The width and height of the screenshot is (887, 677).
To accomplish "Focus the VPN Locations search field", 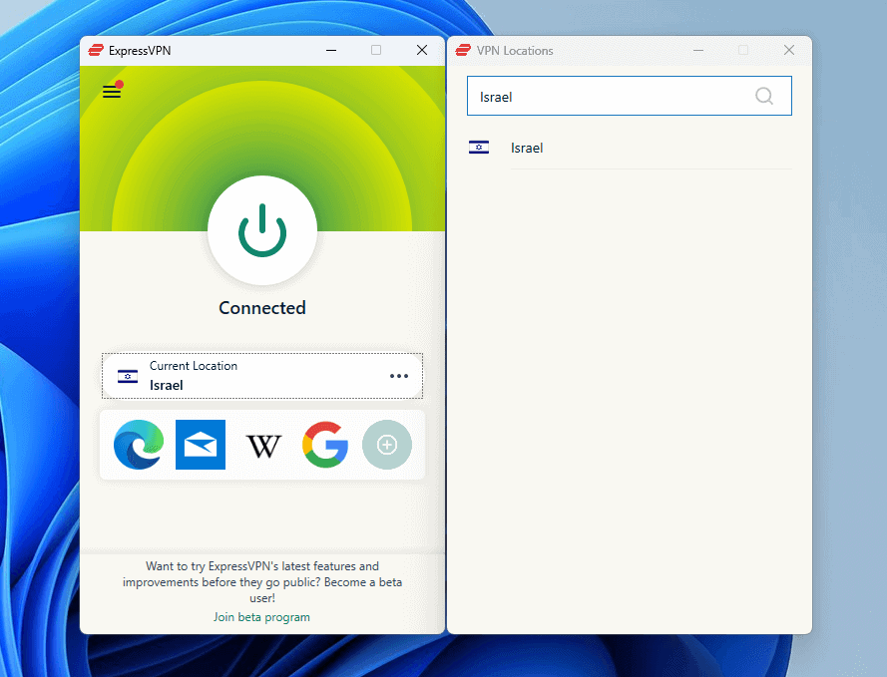I will 629,96.
